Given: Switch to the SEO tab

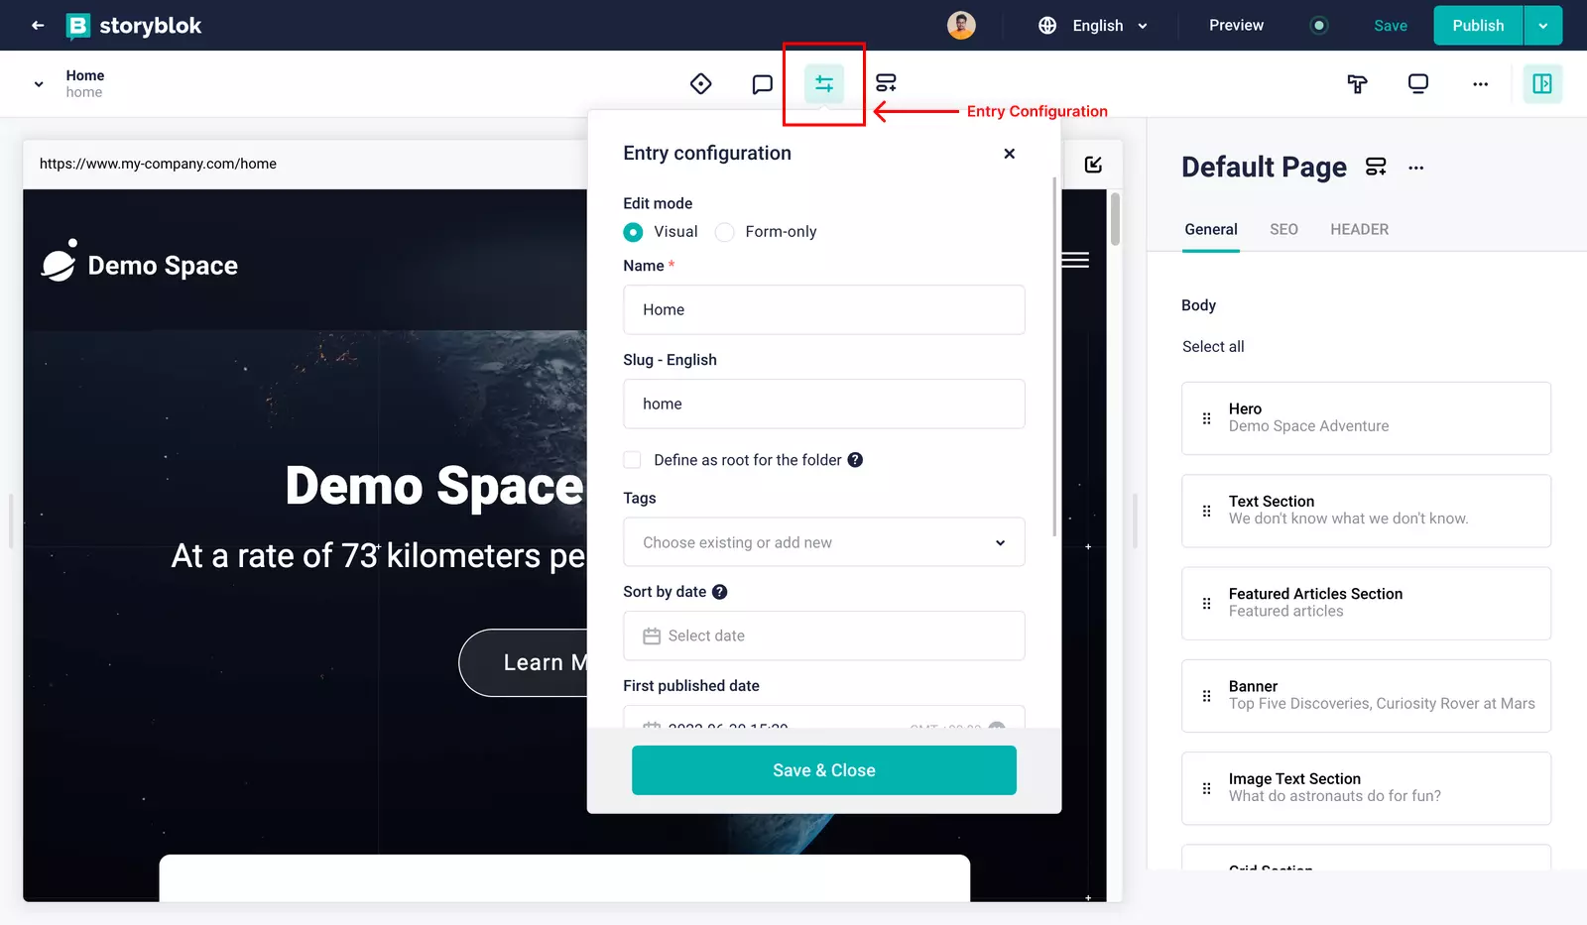Looking at the screenshot, I should (1283, 229).
